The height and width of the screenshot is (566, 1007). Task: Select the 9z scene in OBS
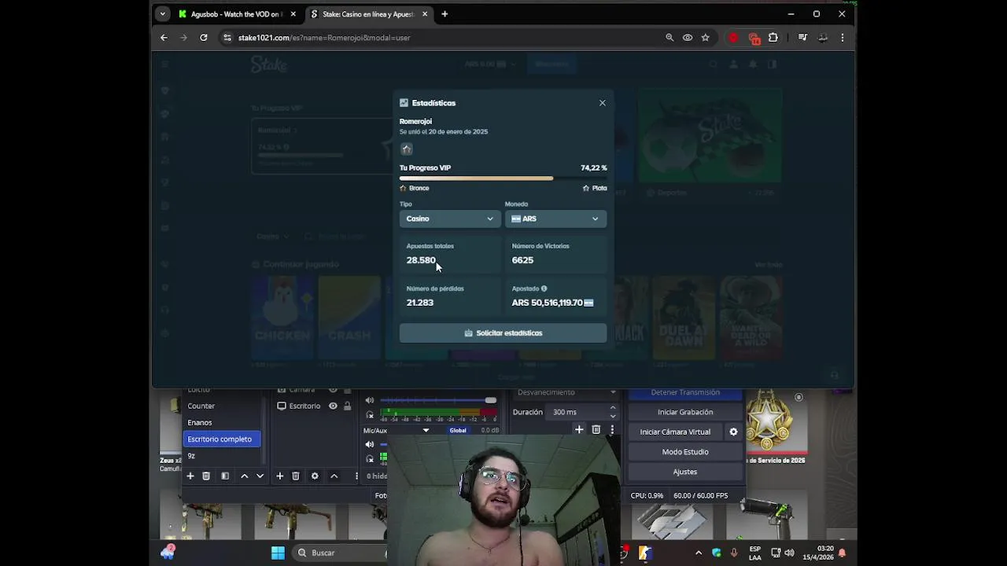pyautogui.click(x=222, y=456)
